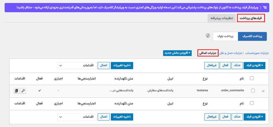The height and width of the screenshot is (127, 273).
Task: Click the settings icon in purple banner
Action: point(265,7)
